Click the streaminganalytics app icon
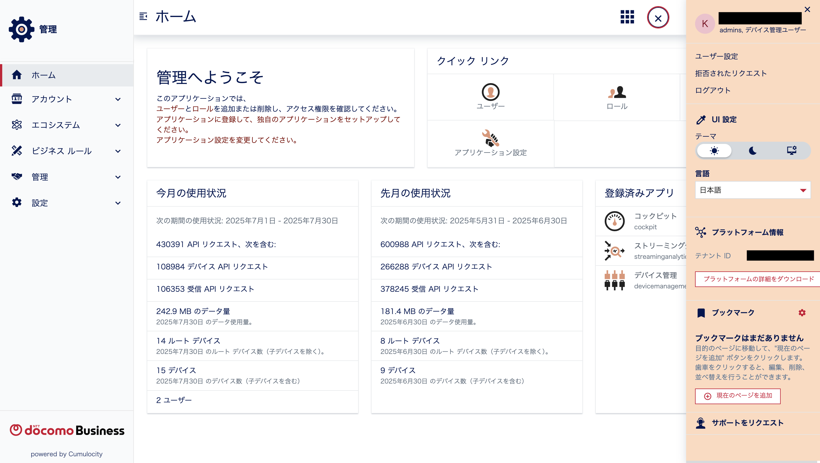 click(x=614, y=251)
